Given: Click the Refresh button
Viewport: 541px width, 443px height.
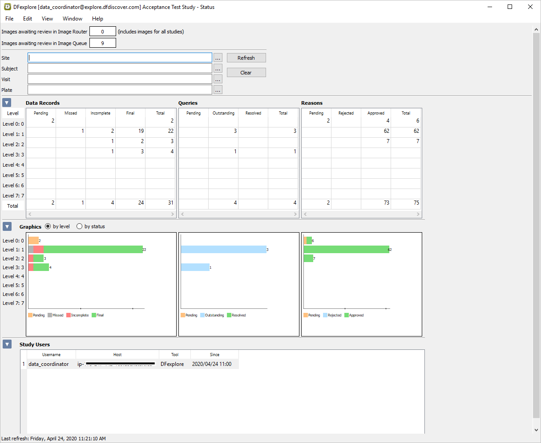Looking at the screenshot, I should point(246,58).
